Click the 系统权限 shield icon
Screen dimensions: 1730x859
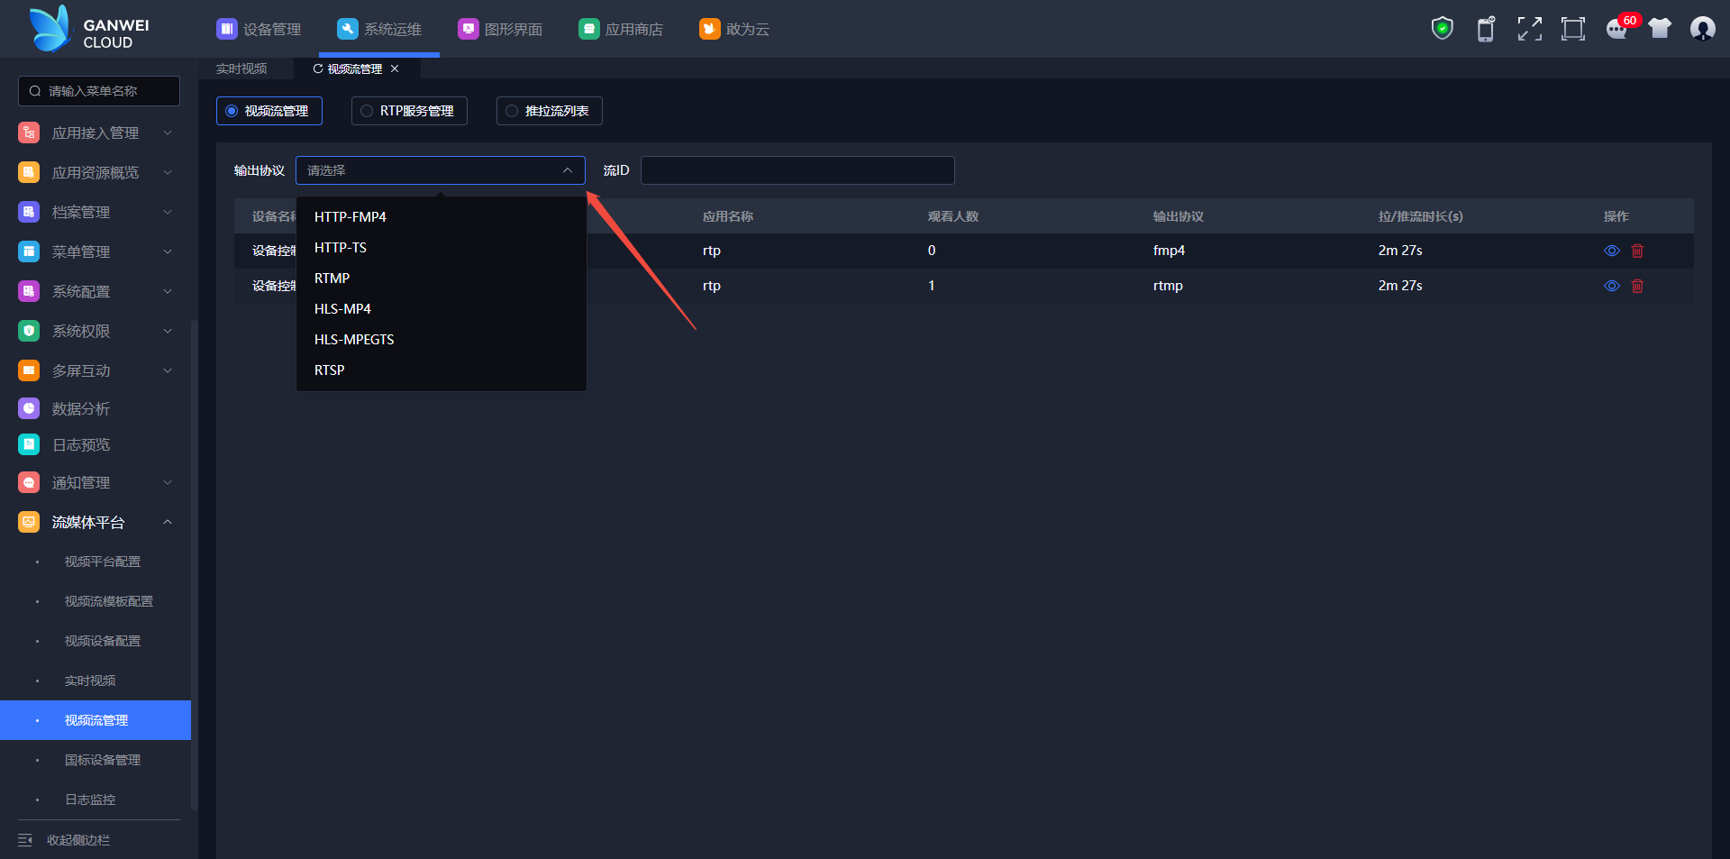point(29,331)
